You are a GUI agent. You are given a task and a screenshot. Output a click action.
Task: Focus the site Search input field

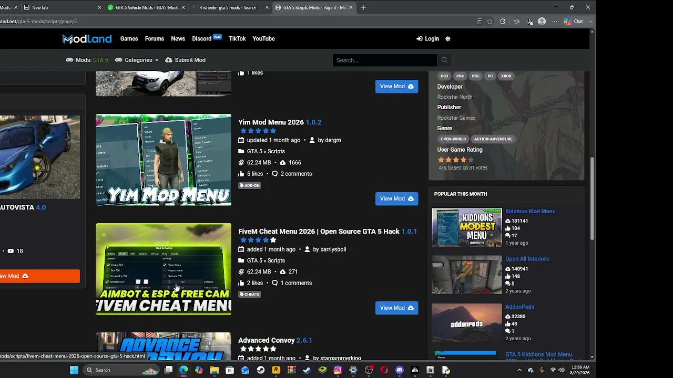click(384, 60)
